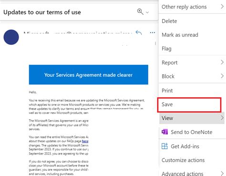The height and width of the screenshot is (176, 226).
Task: Expand the View submenu chevron
Action: click(222, 118)
